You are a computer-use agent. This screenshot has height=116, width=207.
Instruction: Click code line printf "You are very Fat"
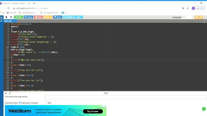pyautogui.click(x=27, y=60)
